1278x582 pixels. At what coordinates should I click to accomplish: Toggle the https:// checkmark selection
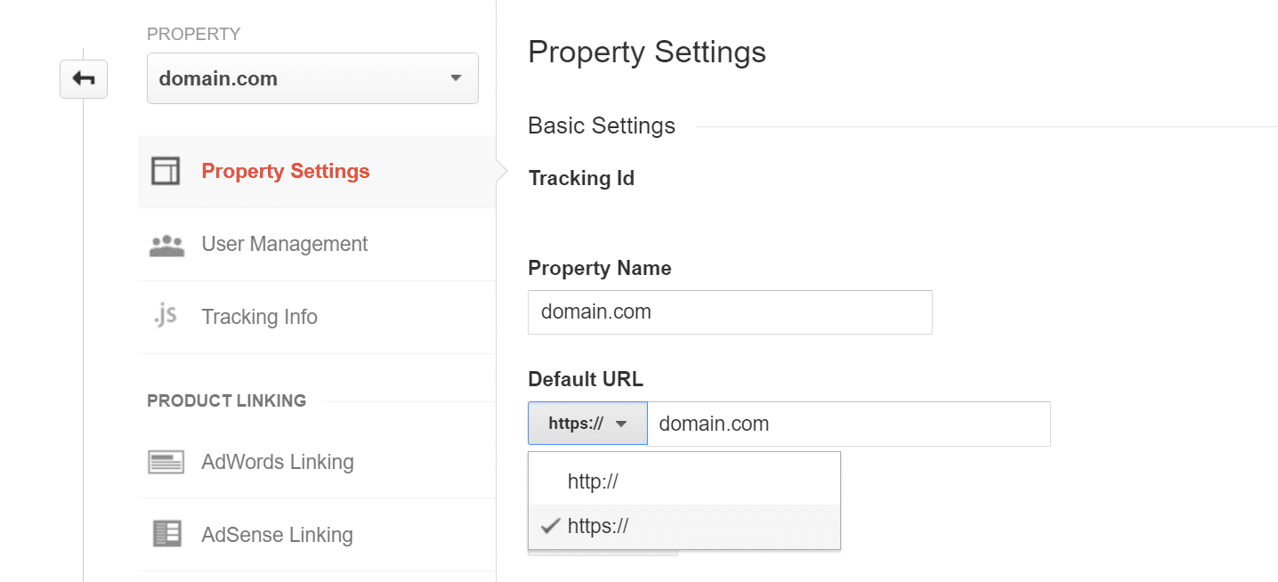point(550,526)
